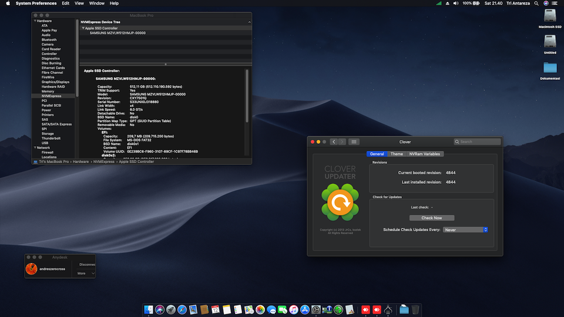Click Check Now button in Clover
The width and height of the screenshot is (564, 317).
432,218
